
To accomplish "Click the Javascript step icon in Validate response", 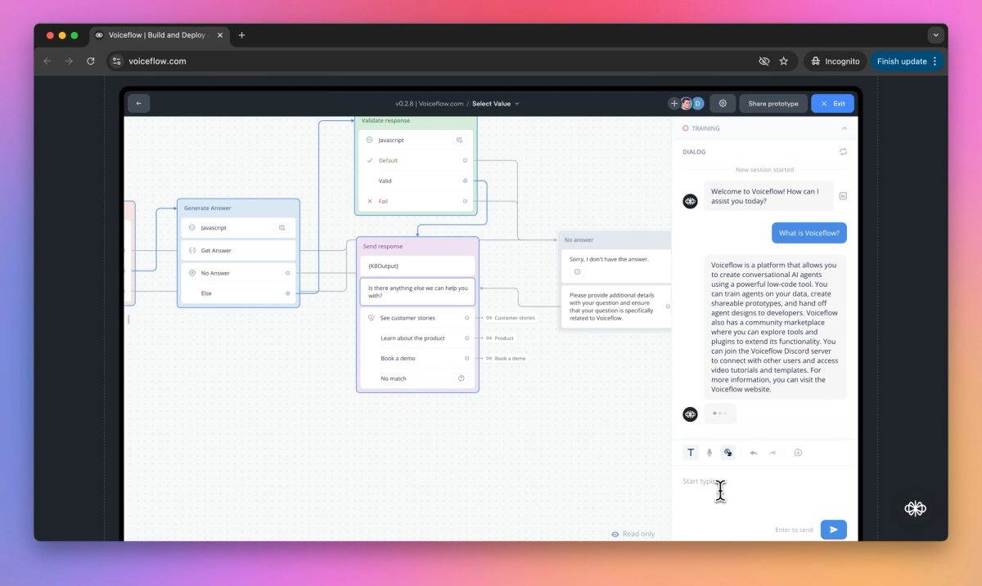I will [370, 140].
